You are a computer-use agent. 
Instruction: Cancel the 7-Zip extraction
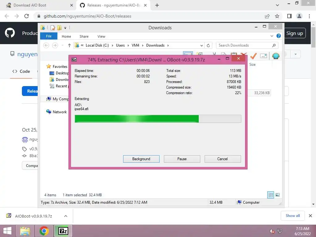(x=222, y=159)
